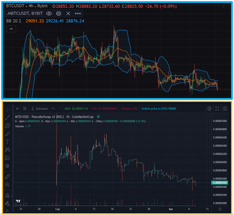Open the emoji icons picker
This screenshot has height=215, width=234.
7,166
